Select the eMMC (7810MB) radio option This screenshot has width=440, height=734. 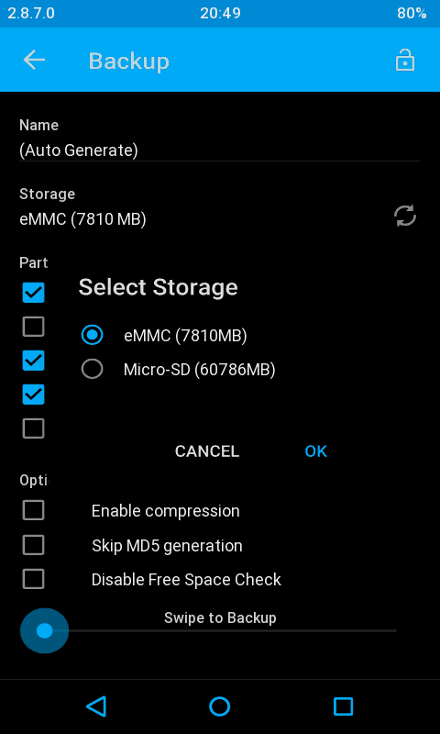click(164, 335)
